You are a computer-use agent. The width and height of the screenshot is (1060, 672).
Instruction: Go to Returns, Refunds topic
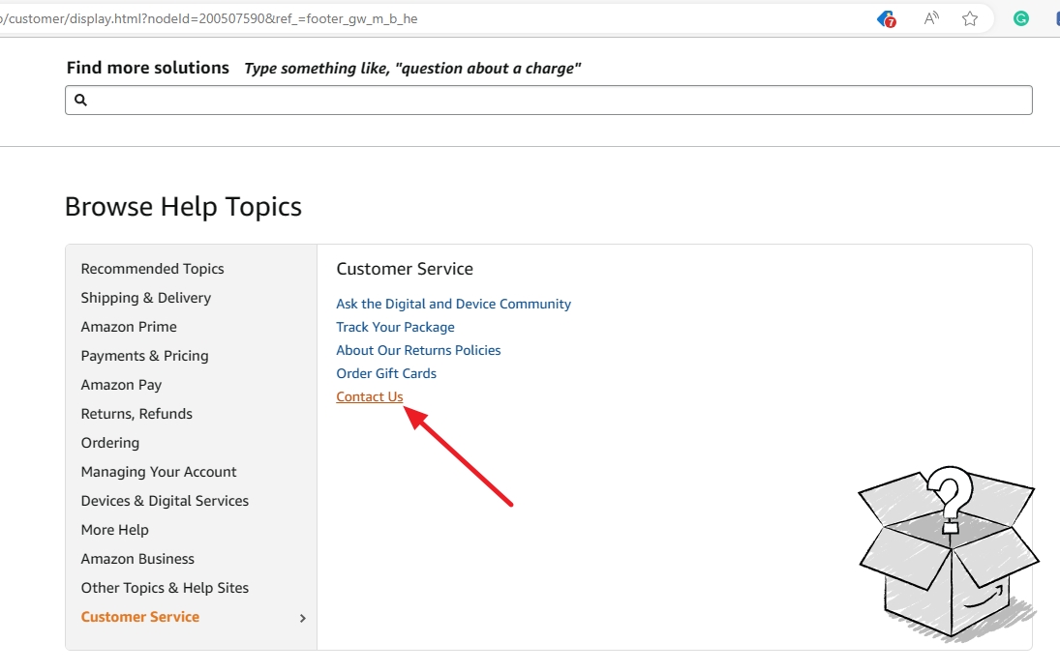[136, 414]
